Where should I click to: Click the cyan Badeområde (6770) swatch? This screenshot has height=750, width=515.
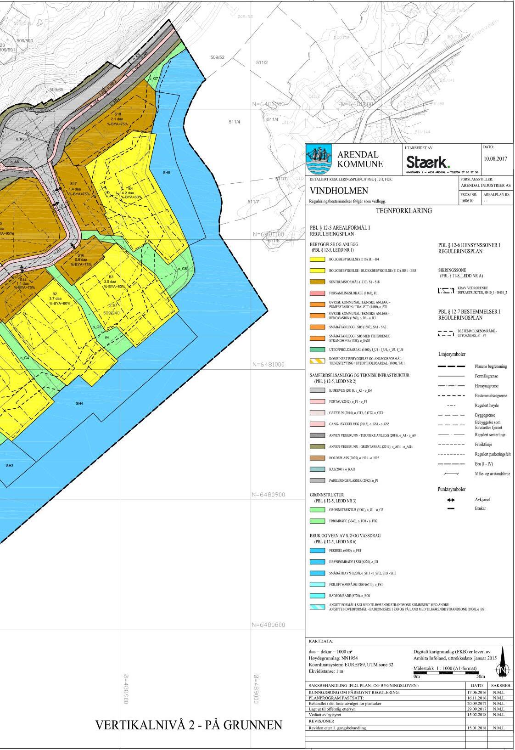point(318,596)
